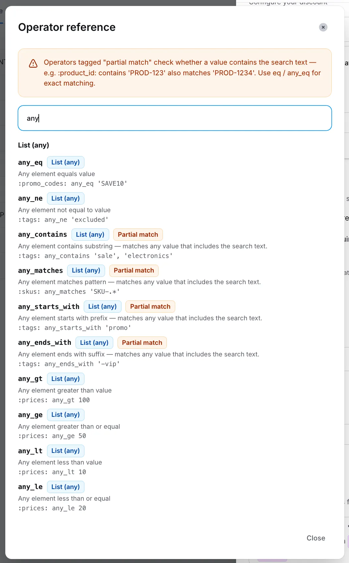Click the example ':promo_codes: any_eq 'SAVE10''

pos(73,184)
